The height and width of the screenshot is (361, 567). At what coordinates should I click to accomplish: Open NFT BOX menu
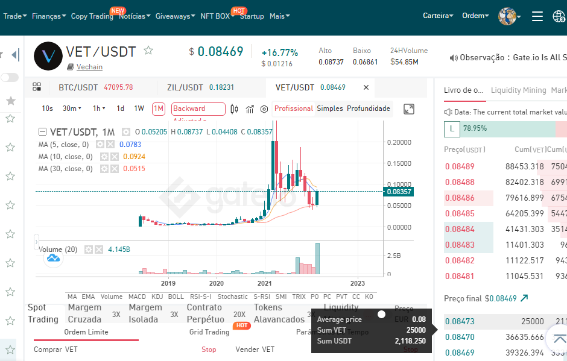coord(217,16)
